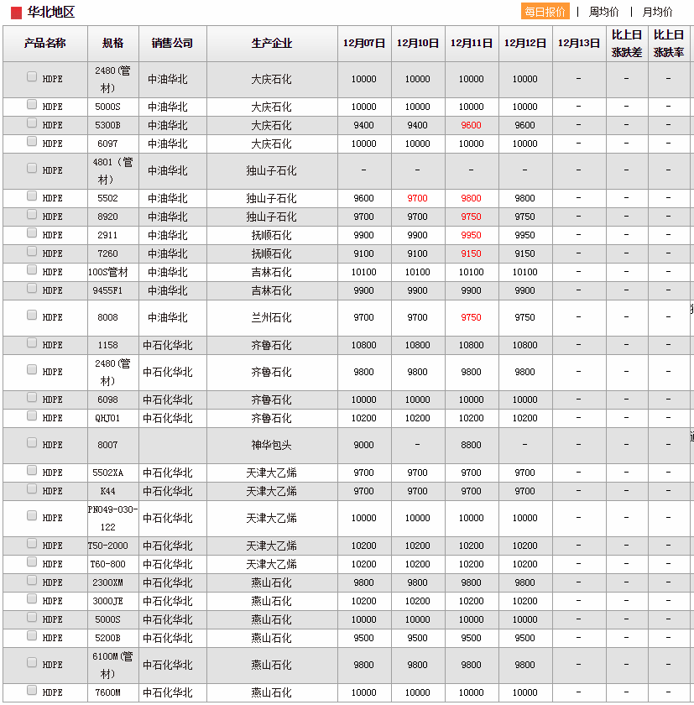This screenshot has width=694, height=705.
Task: Click the 12月12日 column header
Action: 525,43
